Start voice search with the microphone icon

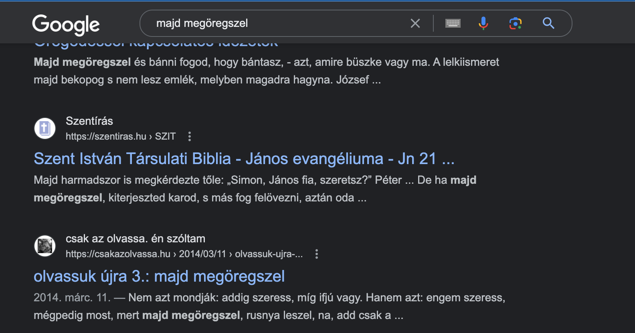(483, 23)
